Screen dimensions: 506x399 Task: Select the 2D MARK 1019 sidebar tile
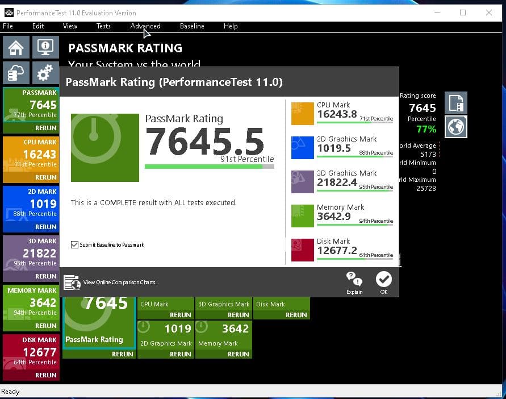click(x=31, y=204)
